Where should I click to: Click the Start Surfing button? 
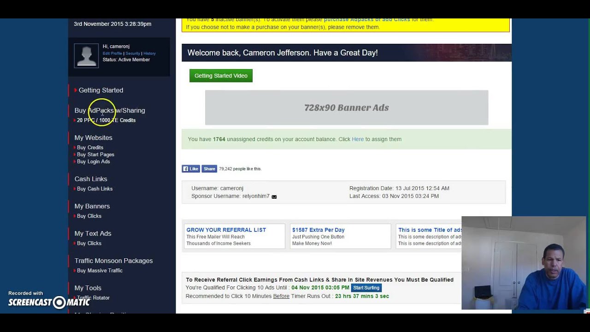click(366, 288)
